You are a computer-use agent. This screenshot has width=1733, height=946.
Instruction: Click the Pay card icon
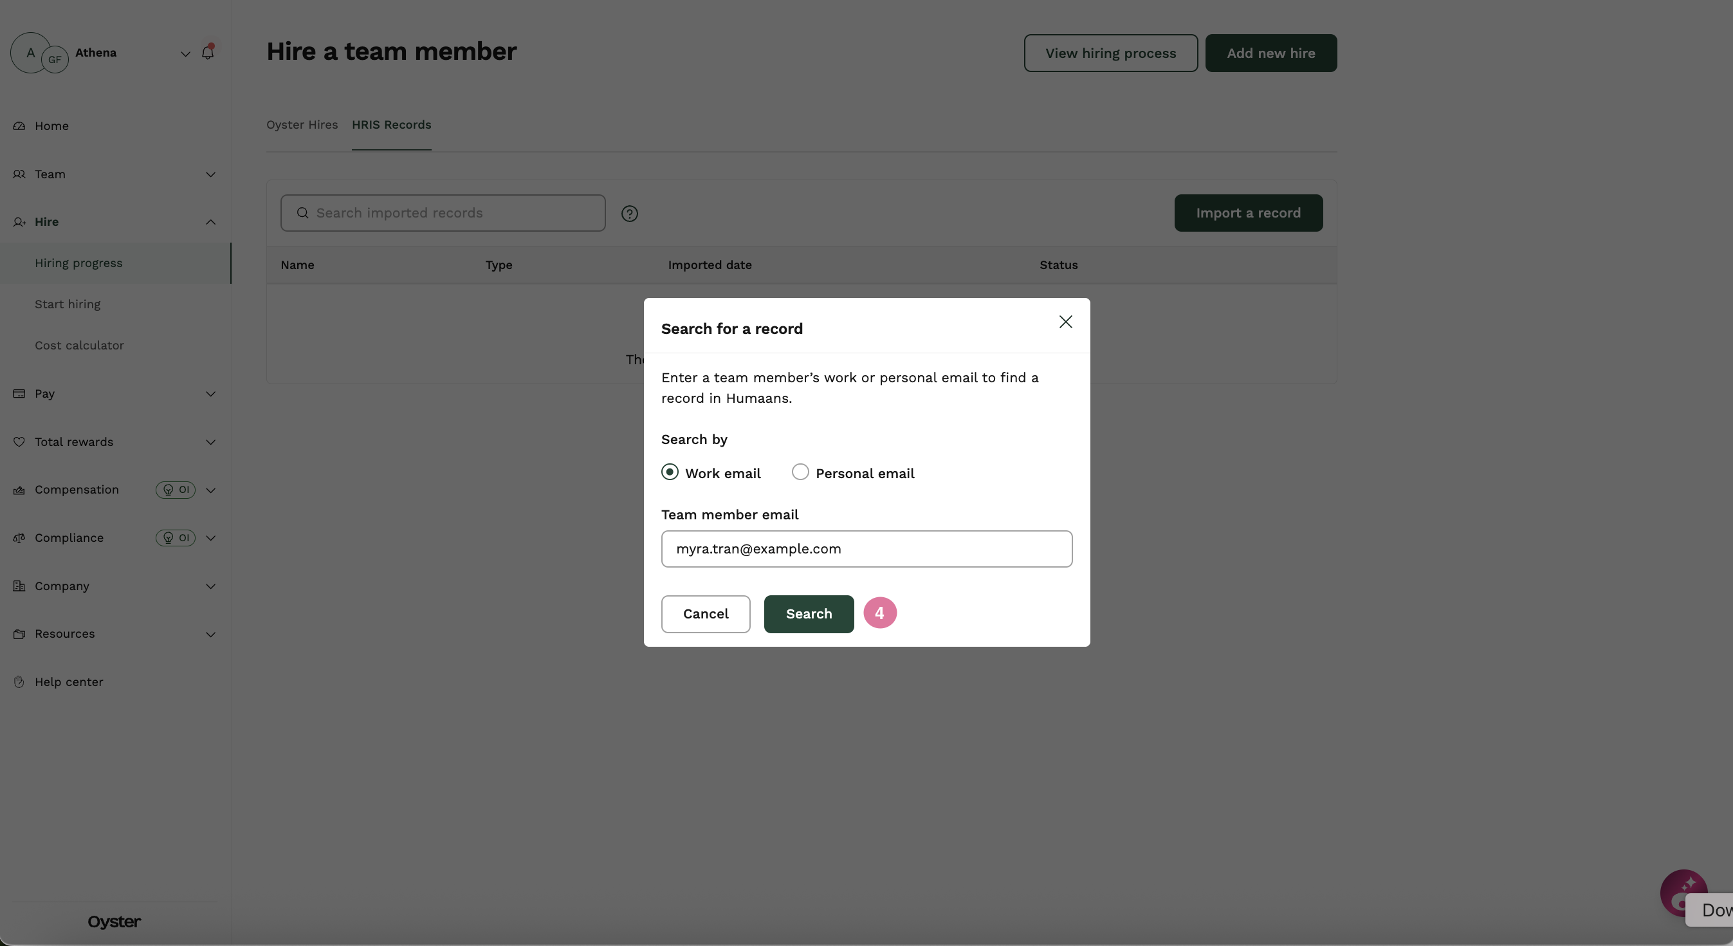point(19,394)
